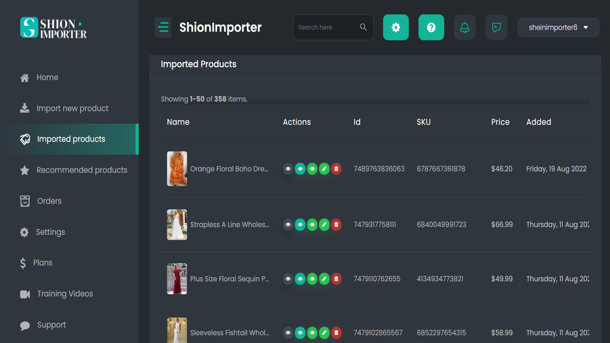Open notifications via the bell icon
610x343 pixels.
click(x=465, y=27)
